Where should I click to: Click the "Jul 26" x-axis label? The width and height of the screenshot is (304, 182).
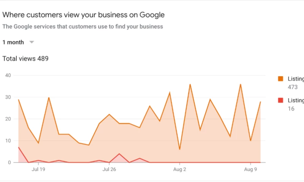(109, 169)
